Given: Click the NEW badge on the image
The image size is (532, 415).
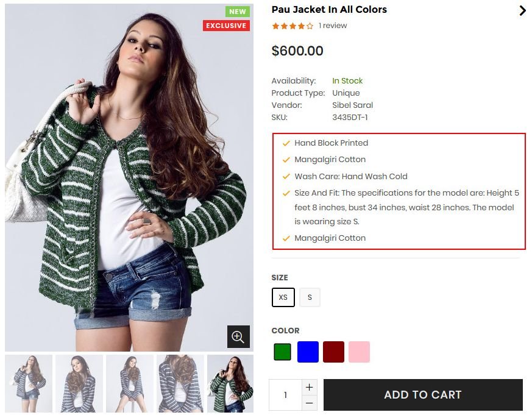Looking at the screenshot, I should coord(238,12).
